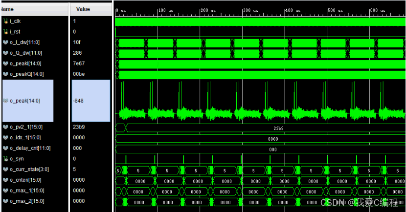Click the 300 us mark on time ruler
This screenshot has height=212, width=406.
[x=250, y=10]
